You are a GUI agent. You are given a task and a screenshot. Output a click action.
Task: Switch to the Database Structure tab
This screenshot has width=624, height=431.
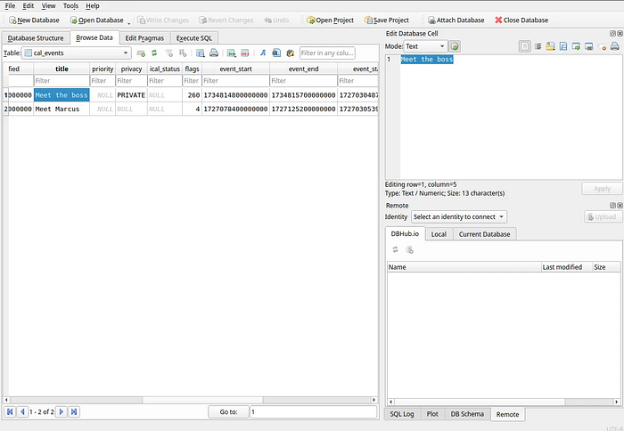[36, 38]
